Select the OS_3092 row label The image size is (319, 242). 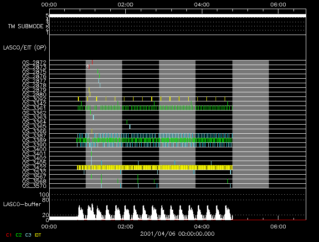coord(34,99)
